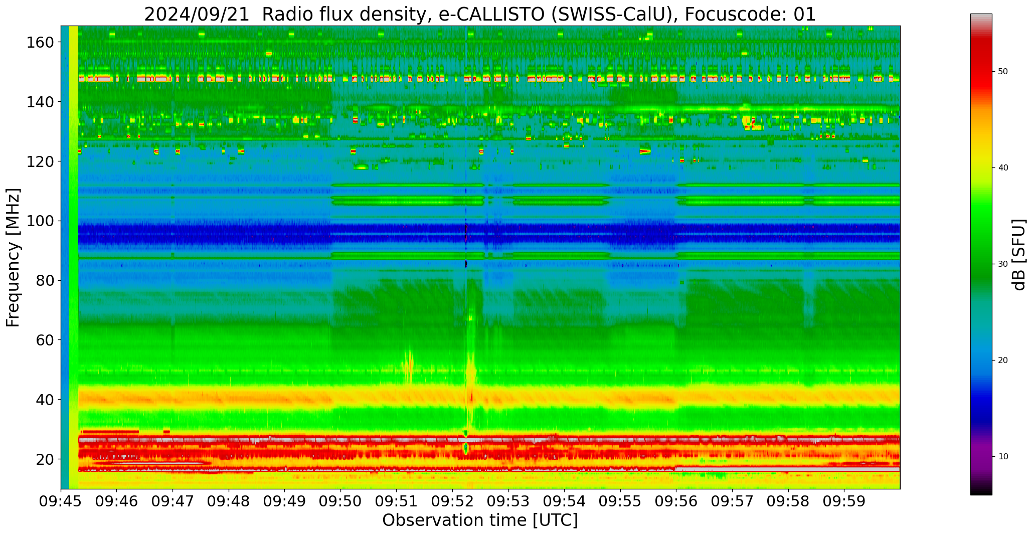
Task: Click the 09:56 time tick label
Action: click(676, 501)
